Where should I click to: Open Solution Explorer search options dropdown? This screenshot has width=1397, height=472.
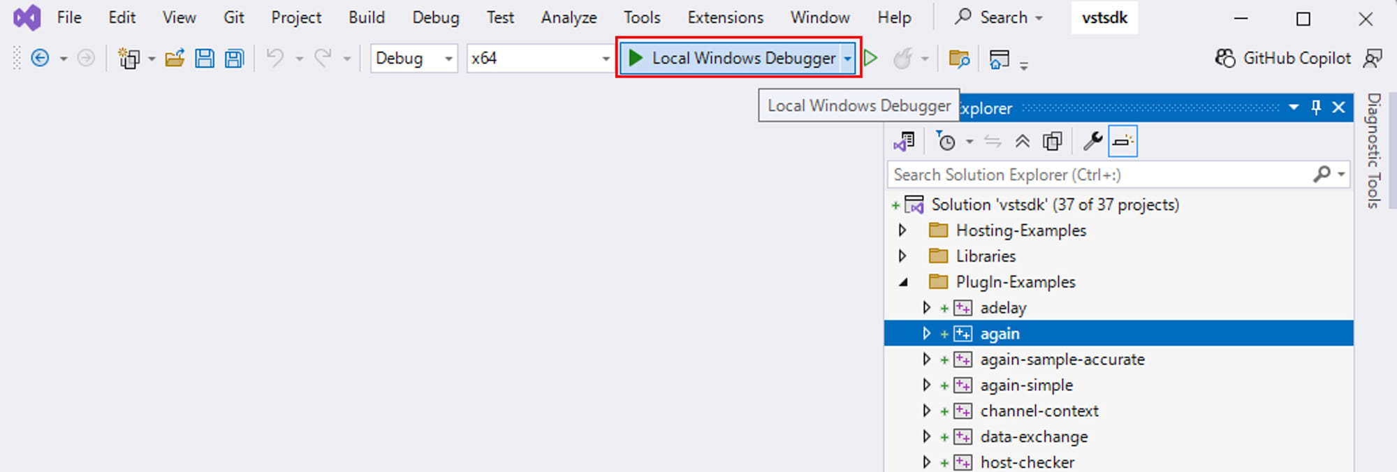pyautogui.click(x=1341, y=174)
